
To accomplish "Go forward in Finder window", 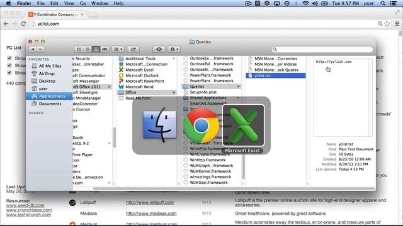I will point(40,49).
